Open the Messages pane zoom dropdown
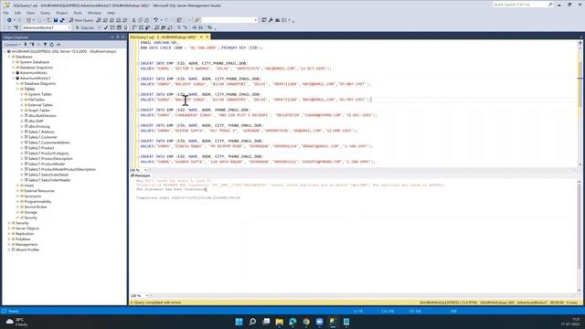This screenshot has width=585, height=329. click(x=146, y=296)
